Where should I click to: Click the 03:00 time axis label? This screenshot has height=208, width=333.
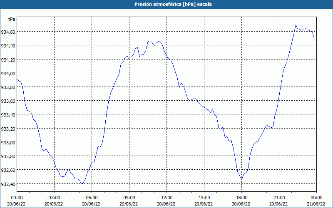pos(55,198)
